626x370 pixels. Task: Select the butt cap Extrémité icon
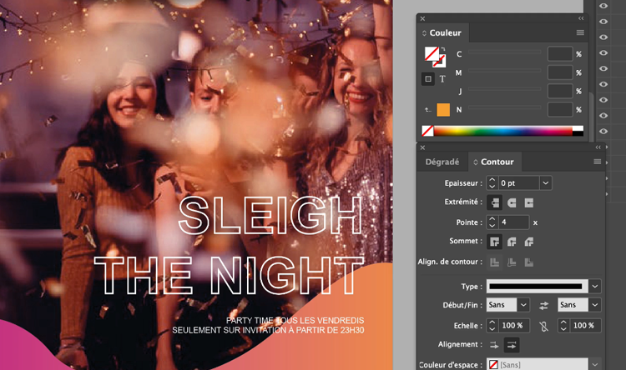(x=495, y=202)
